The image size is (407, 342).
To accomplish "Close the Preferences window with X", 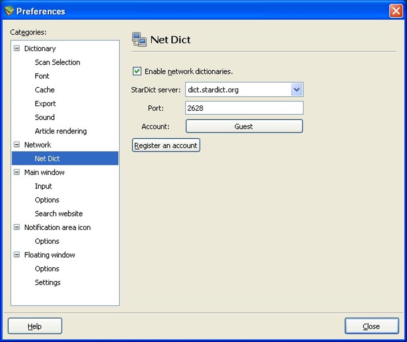I will tap(396, 11).
